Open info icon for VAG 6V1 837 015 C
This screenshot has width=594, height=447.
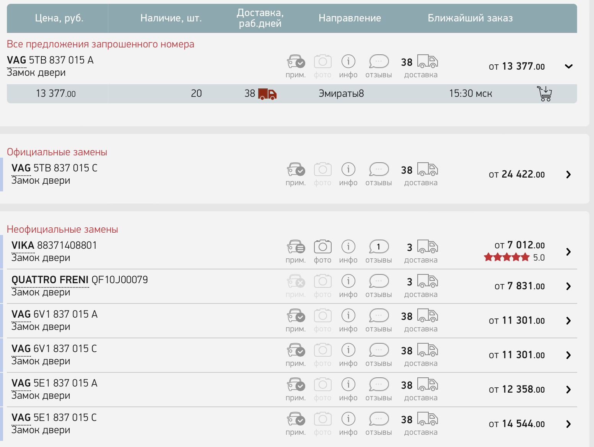pyautogui.click(x=348, y=350)
